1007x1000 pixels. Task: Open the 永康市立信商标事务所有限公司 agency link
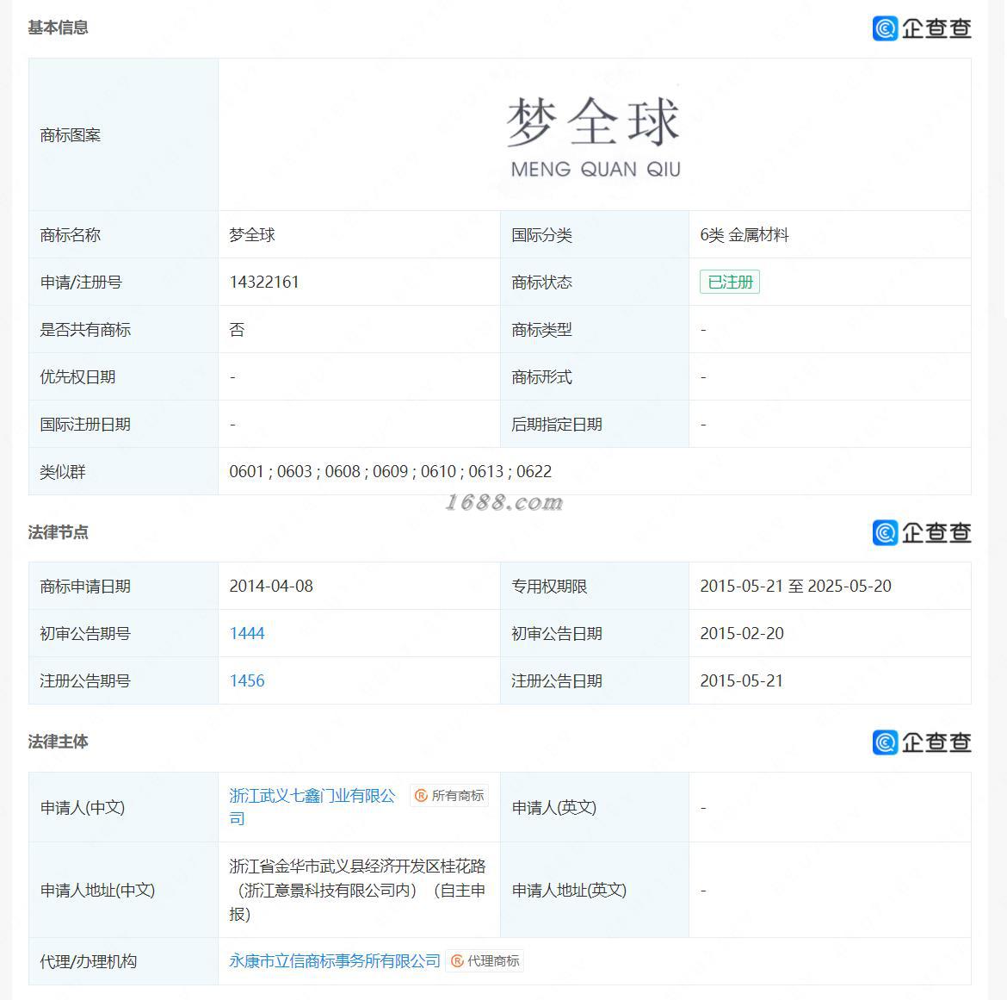(x=335, y=960)
